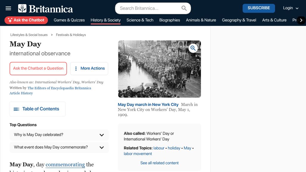Click Ask the Chatbot a Question button

pyautogui.click(x=38, y=68)
